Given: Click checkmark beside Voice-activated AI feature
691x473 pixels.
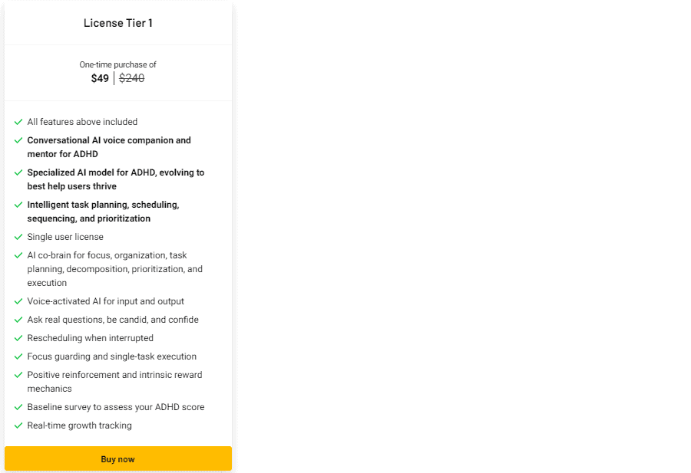Looking at the screenshot, I should (18, 301).
